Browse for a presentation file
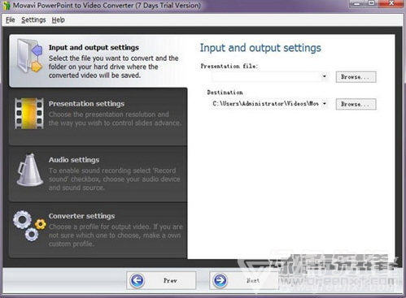This screenshot has height=298, width=406. click(x=356, y=77)
